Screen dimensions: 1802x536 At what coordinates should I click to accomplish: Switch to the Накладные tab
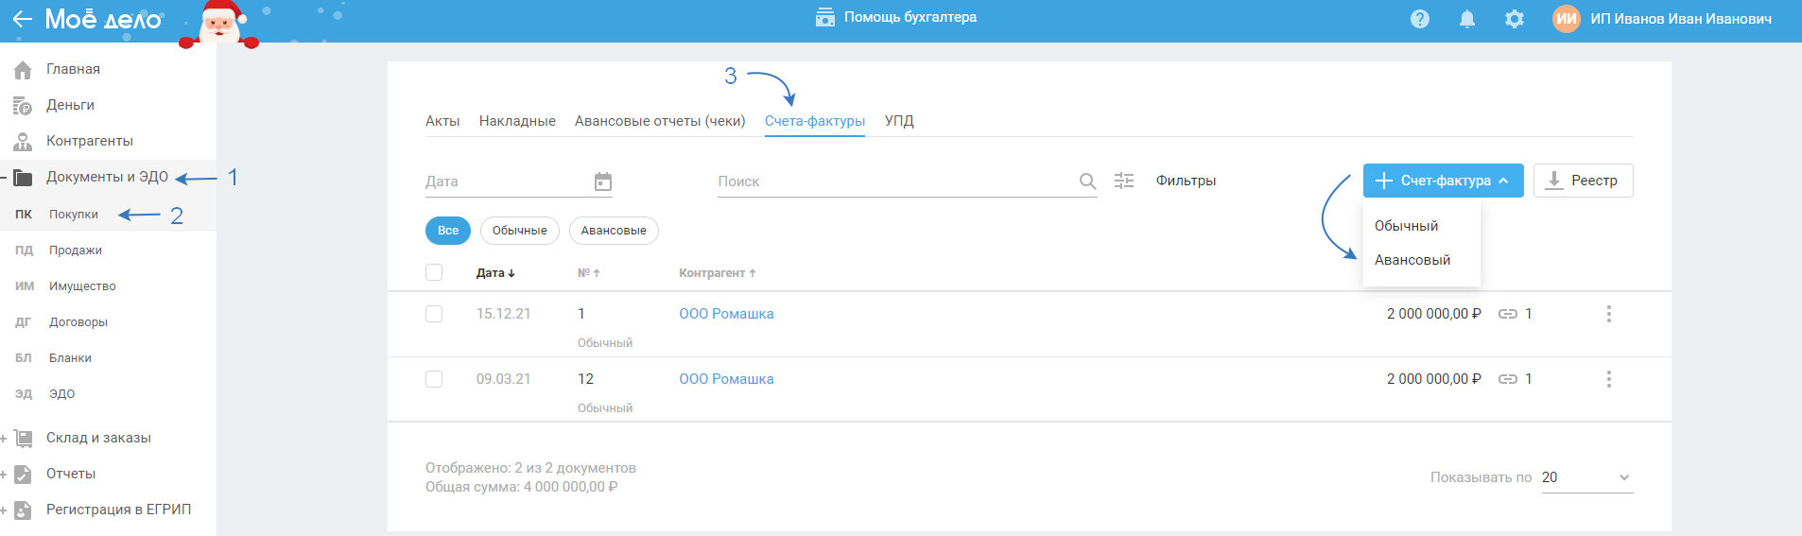click(517, 121)
